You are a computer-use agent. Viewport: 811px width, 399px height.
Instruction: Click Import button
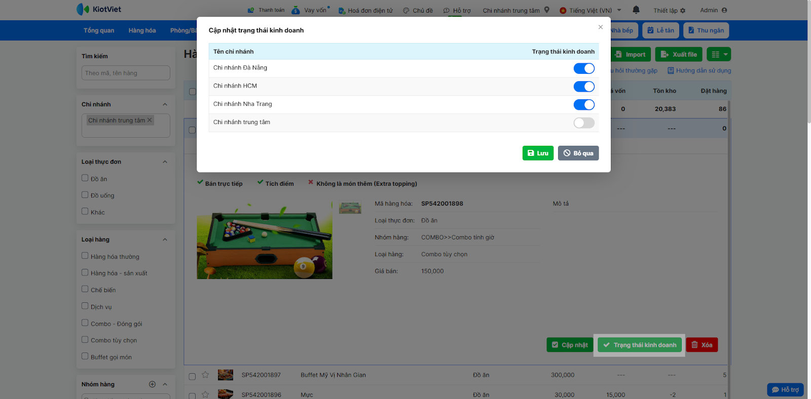tap(631, 54)
